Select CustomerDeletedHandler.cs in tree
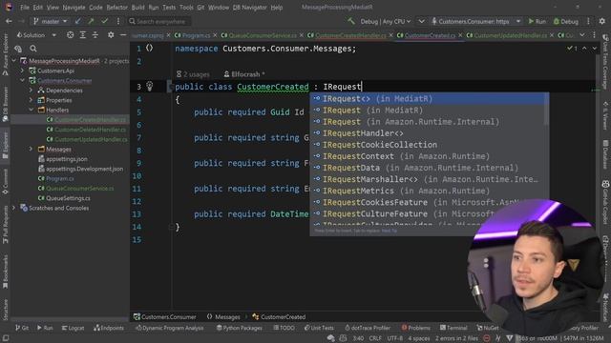Image resolution: width=611 pixels, height=343 pixels. [90, 130]
